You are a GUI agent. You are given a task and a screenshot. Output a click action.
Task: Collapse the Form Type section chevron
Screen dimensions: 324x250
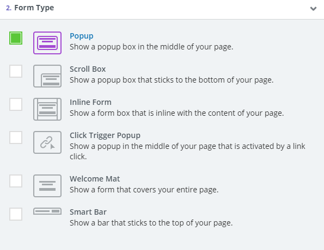[313, 9]
